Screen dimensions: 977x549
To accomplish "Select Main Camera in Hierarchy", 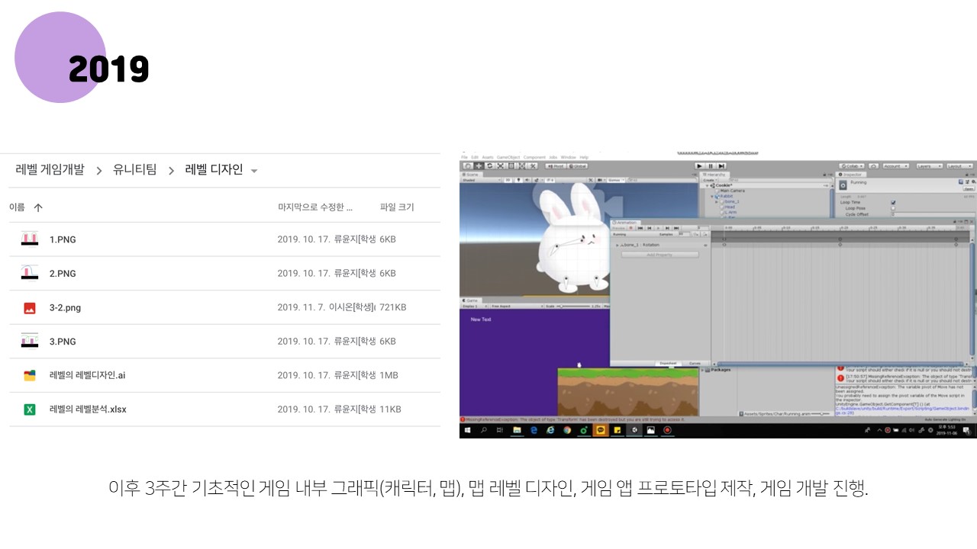I will click(x=732, y=191).
